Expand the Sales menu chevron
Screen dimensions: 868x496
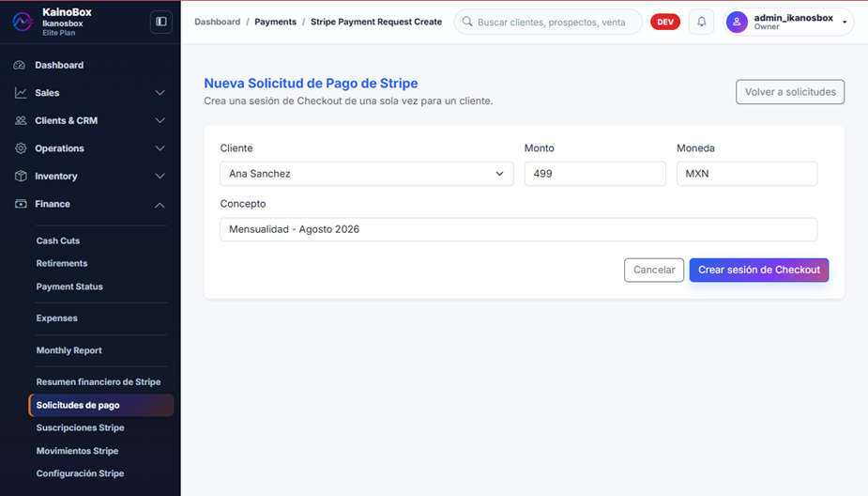pyautogui.click(x=160, y=93)
